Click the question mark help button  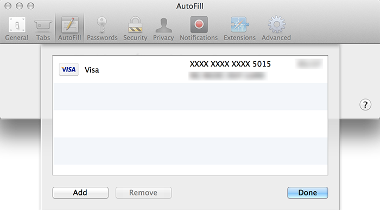tap(365, 104)
